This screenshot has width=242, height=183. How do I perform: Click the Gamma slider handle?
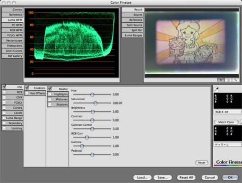click(x=82, y=146)
